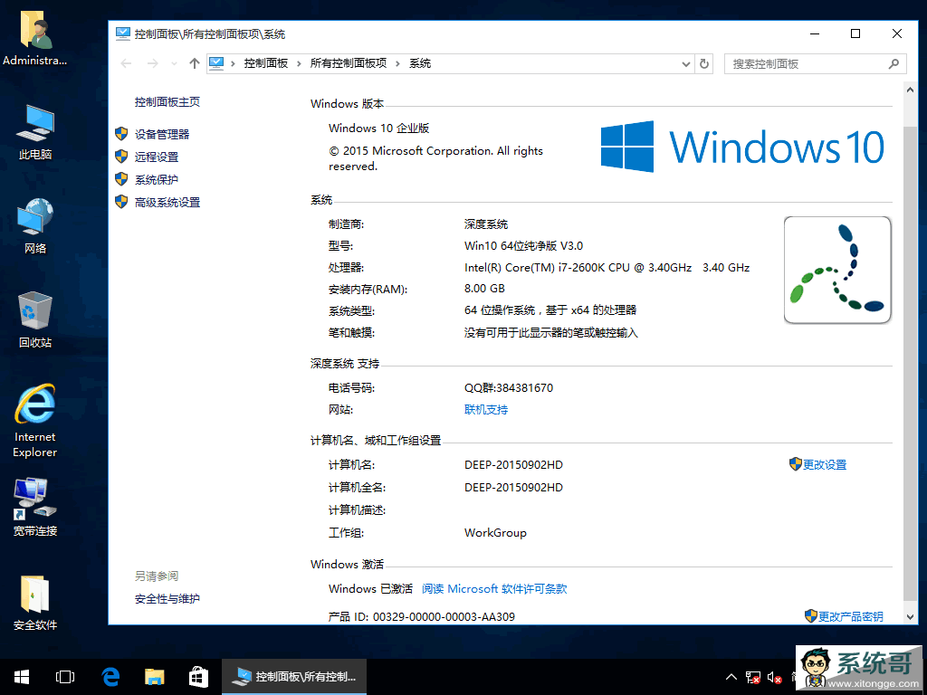Click the manufacturer value '深度系统'

[486, 224]
